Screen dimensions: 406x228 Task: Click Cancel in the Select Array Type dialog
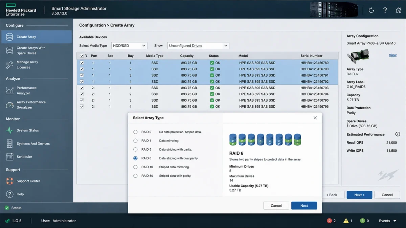(x=276, y=206)
